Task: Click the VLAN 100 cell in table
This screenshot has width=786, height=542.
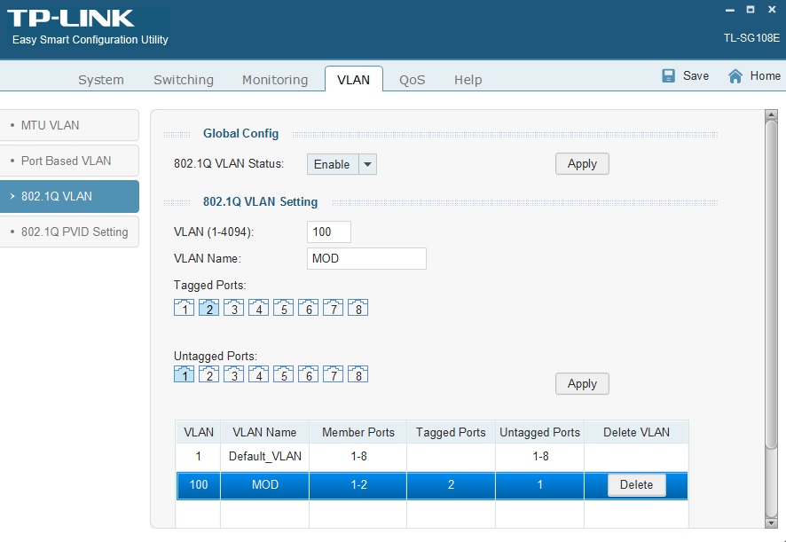Action: tap(199, 485)
